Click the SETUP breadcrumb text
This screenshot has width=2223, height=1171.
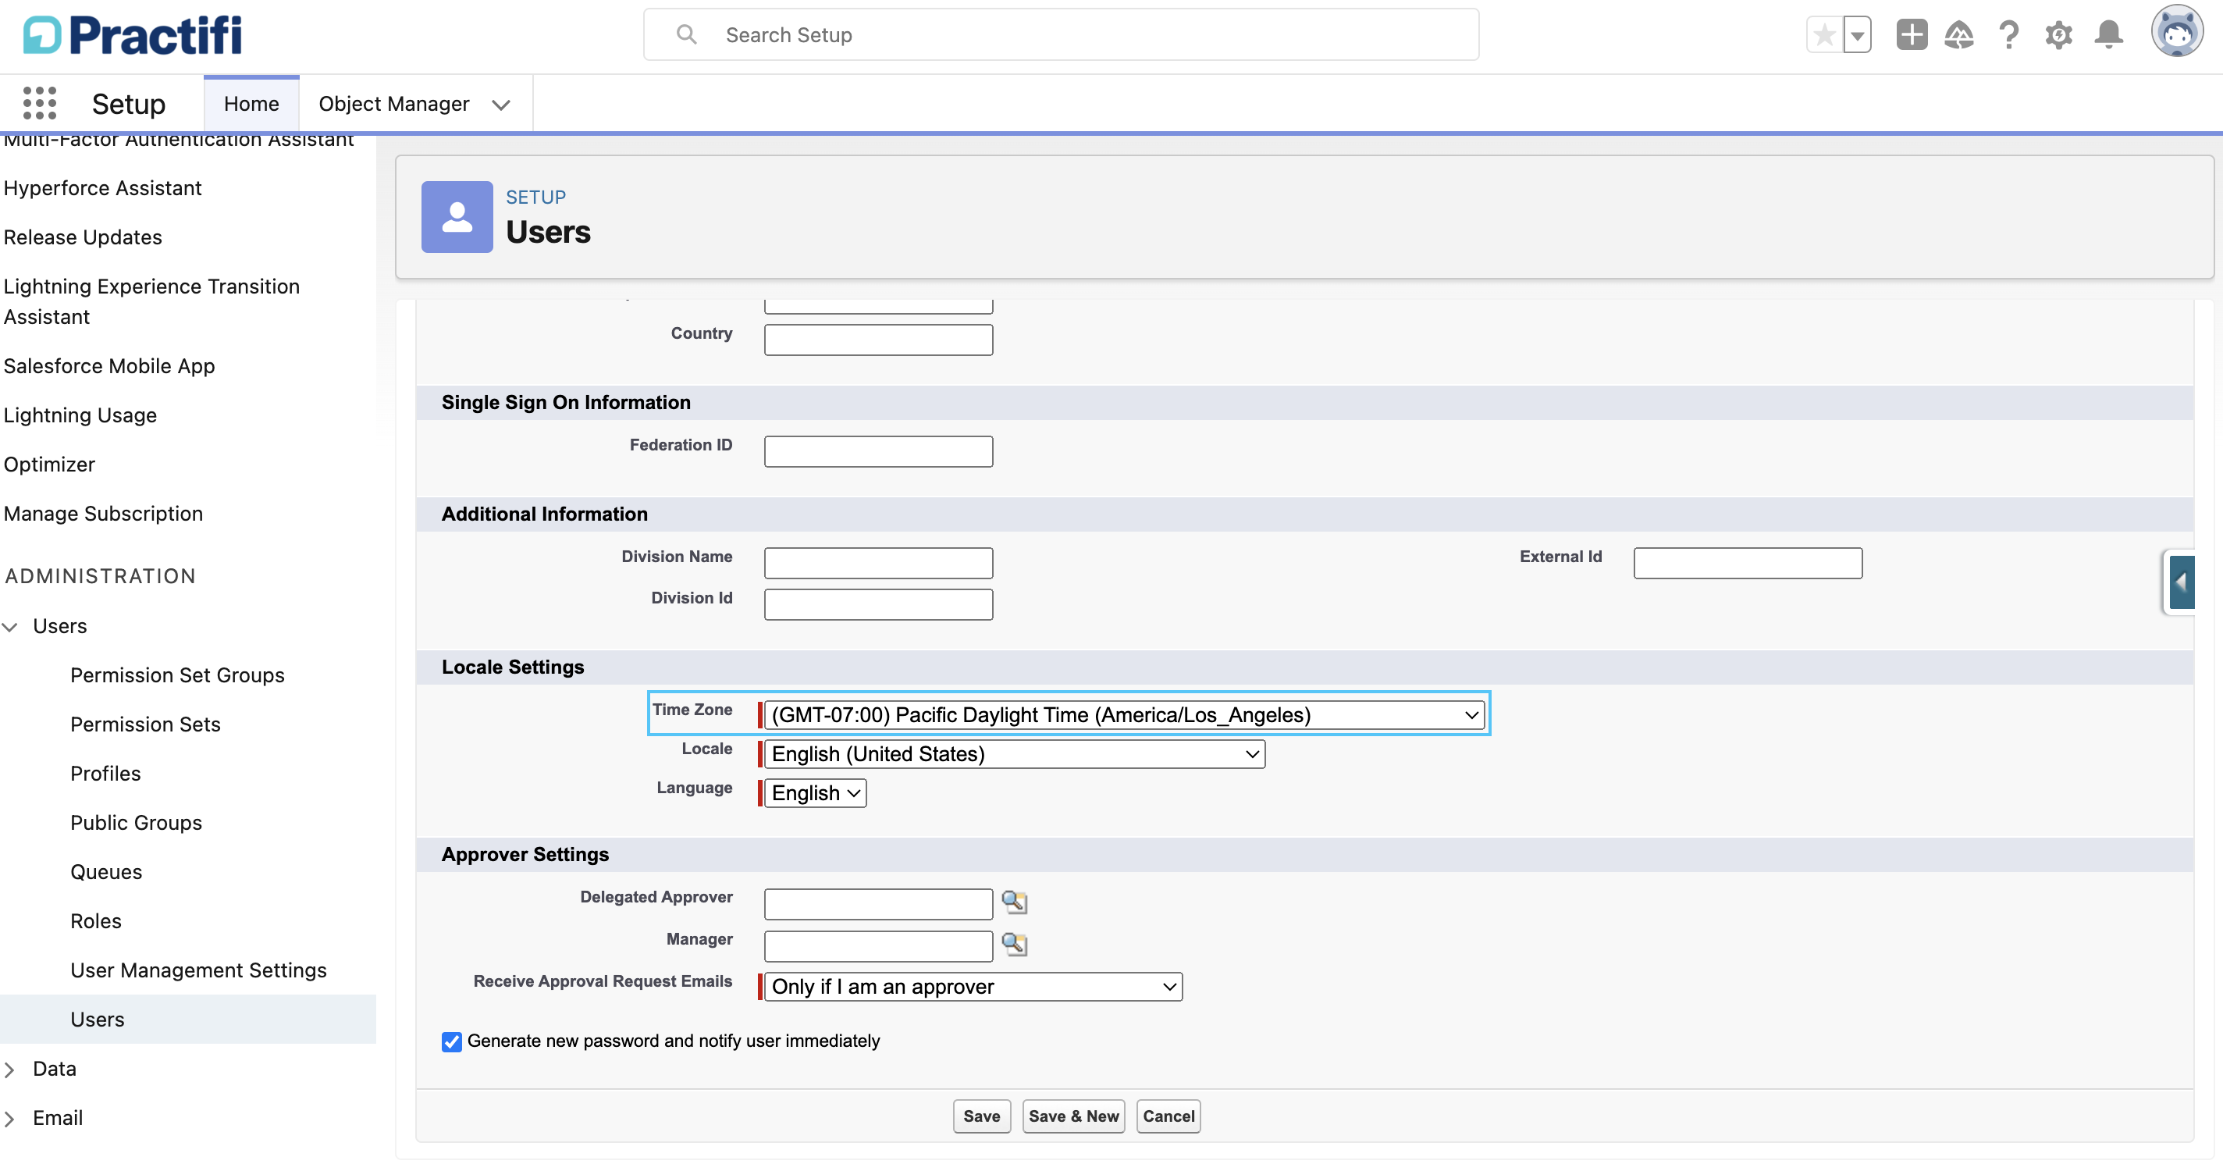pyautogui.click(x=535, y=197)
